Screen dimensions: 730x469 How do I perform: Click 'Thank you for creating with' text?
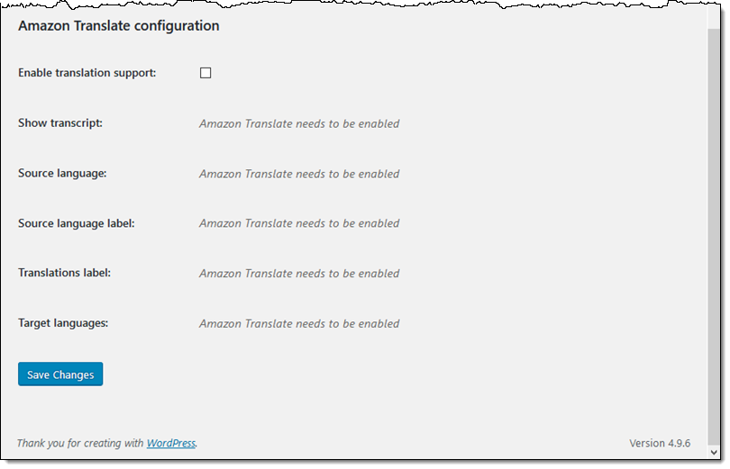pos(80,443)
